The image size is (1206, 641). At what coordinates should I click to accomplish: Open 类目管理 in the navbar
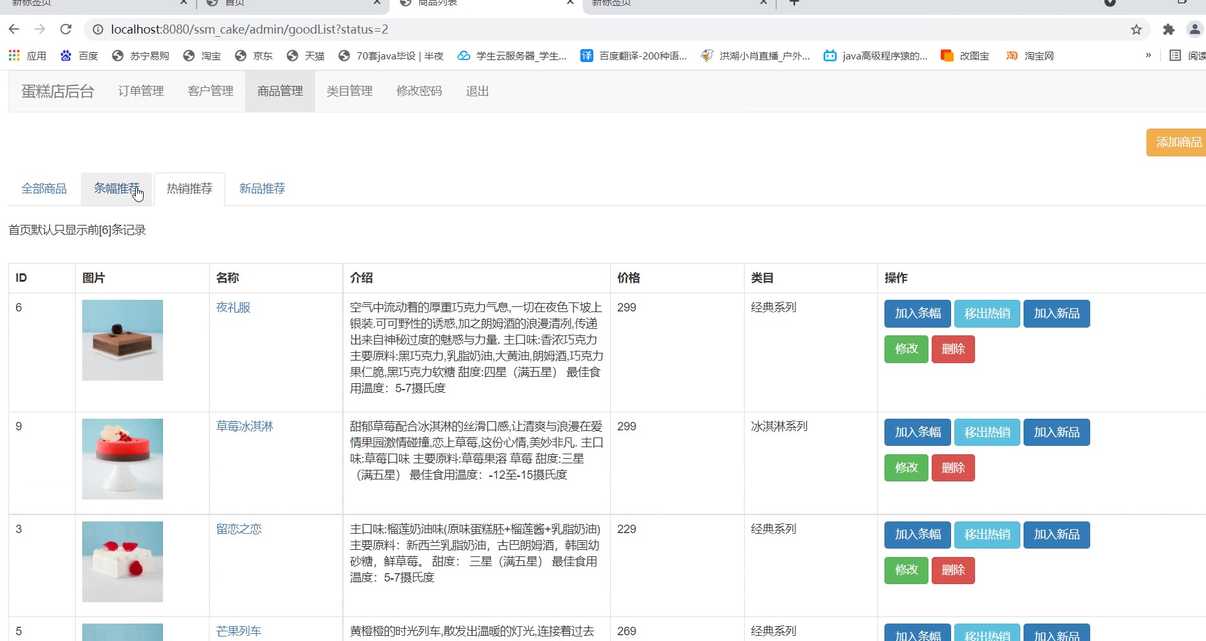pos(349,91)
